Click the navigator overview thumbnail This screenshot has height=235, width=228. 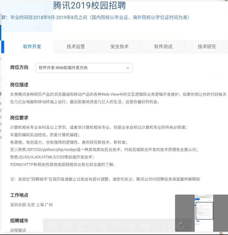click(204, 213)
